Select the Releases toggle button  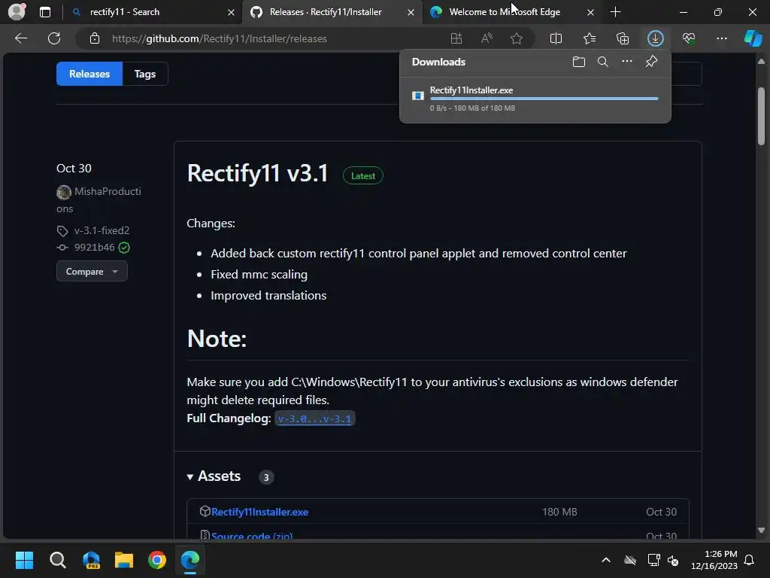(x=89, y=74)
